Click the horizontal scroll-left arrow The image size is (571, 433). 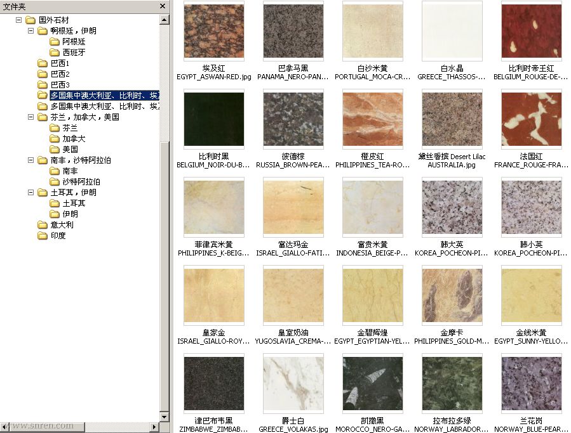pos(4,427)
